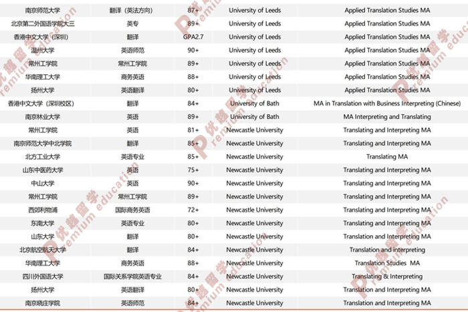Screen dimensions: 468x312
Task: Select the 北方工业大学 cell
Action: pos(43,157)
